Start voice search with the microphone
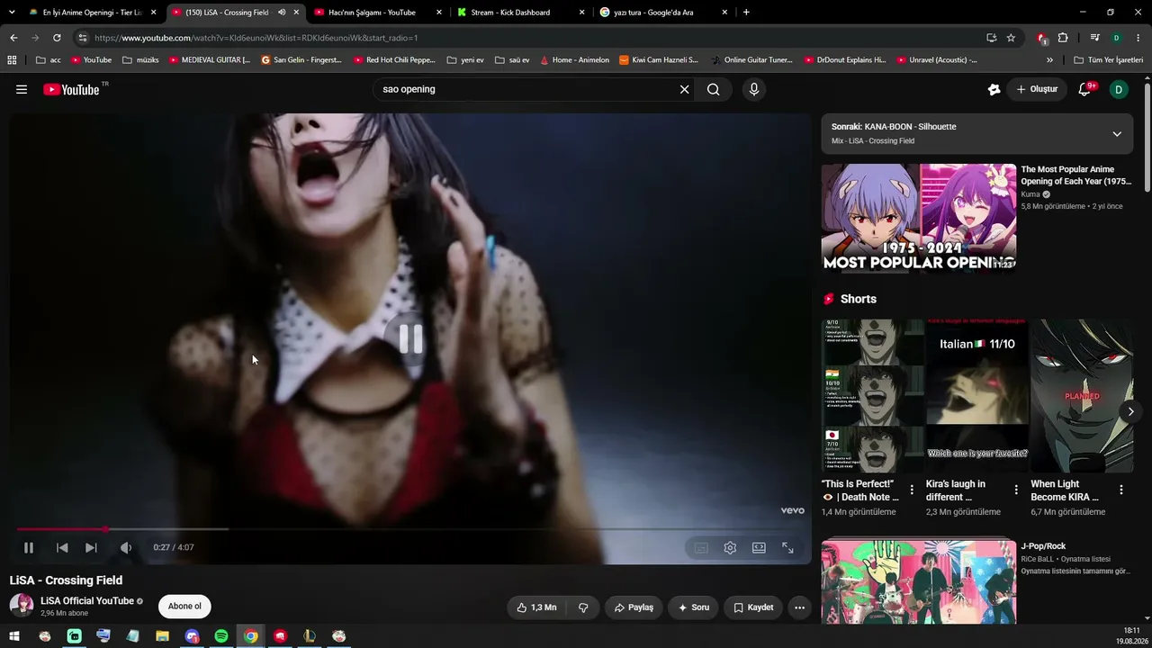Image resolution: width=1152 pixels, height=648 pixels. 754,89
